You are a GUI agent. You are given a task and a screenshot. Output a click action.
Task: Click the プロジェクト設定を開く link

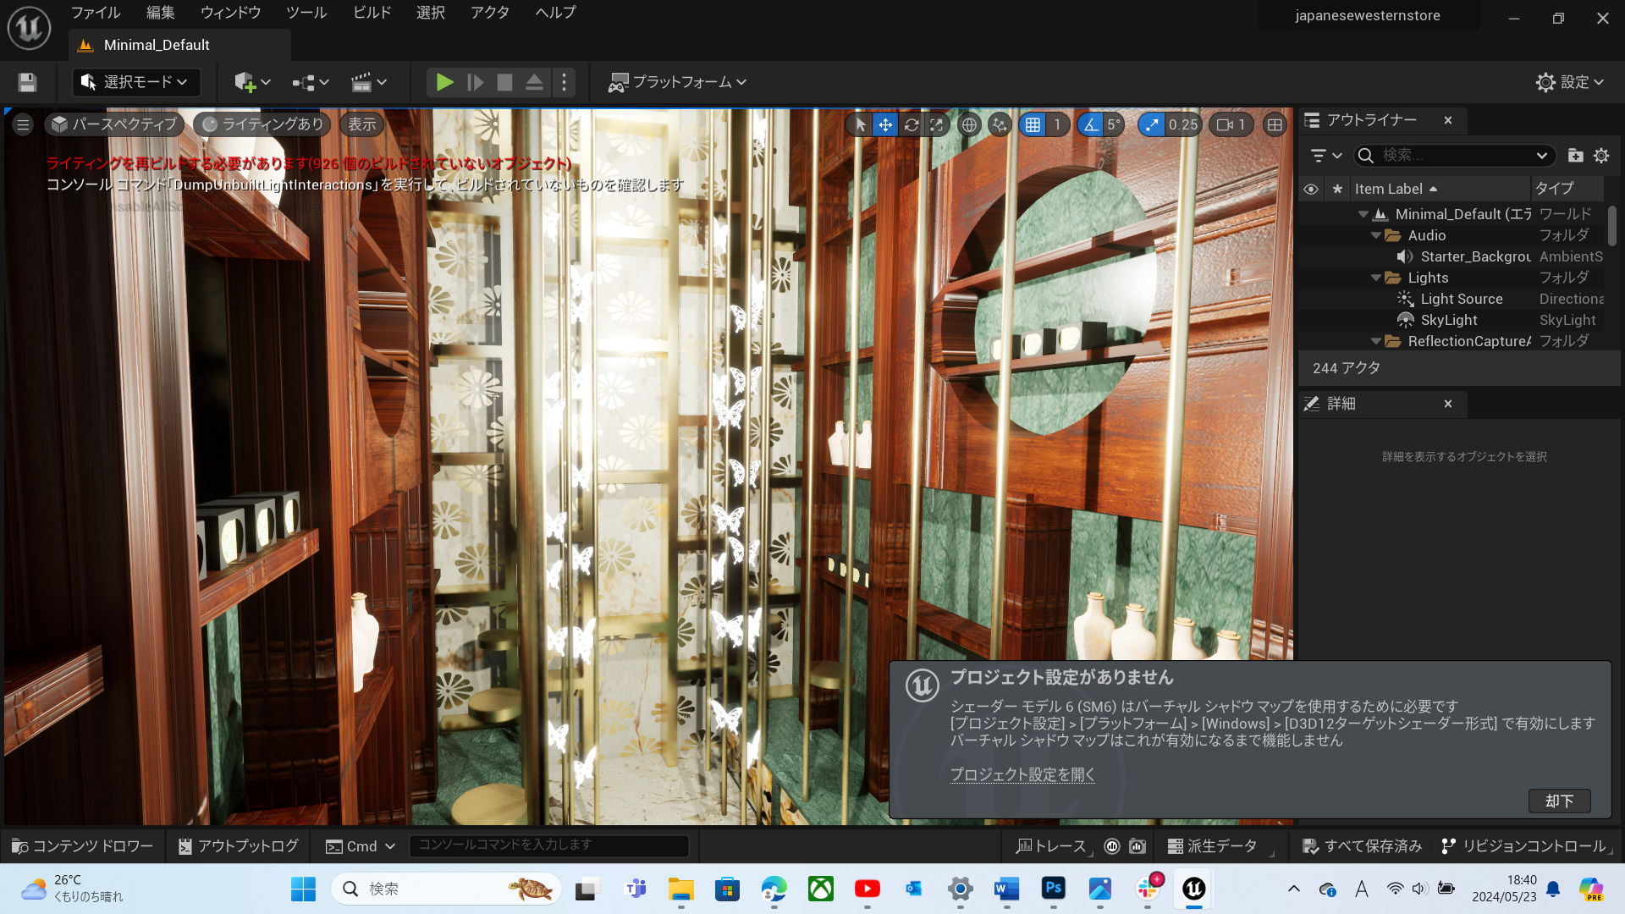tap(1022, 774)
